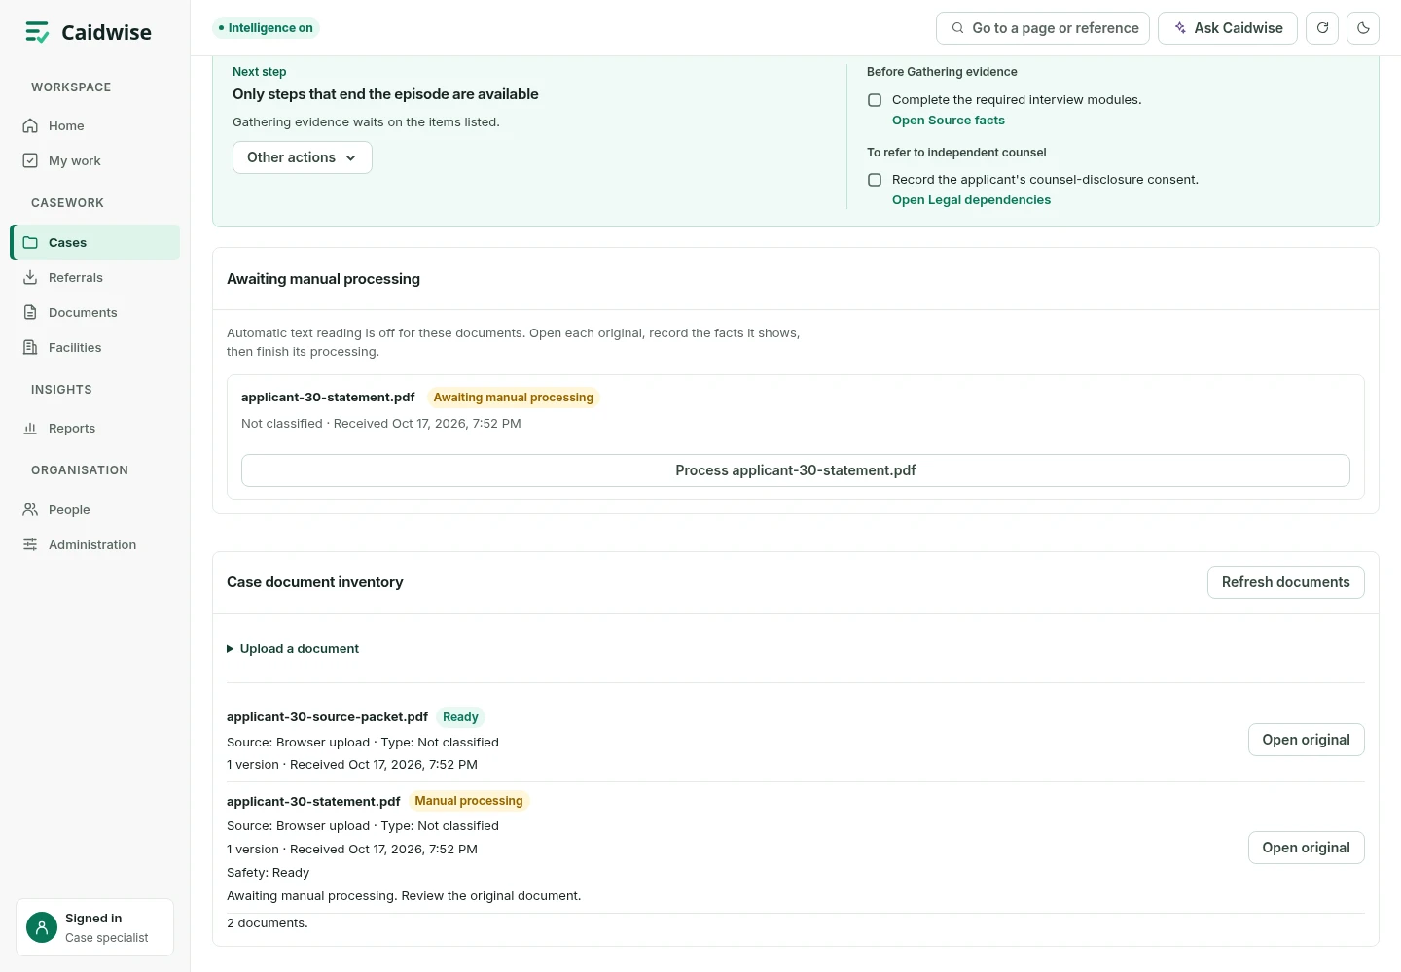Click Process applicant-30-statement.pdf button
The height and width of the screenshot is (972, 1401).
[x=796, y=470]
